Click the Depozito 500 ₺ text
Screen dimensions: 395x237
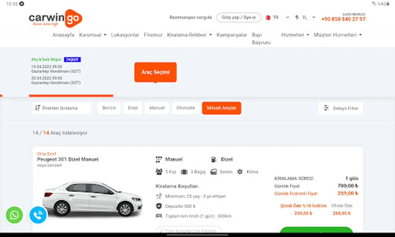(180, 206)
